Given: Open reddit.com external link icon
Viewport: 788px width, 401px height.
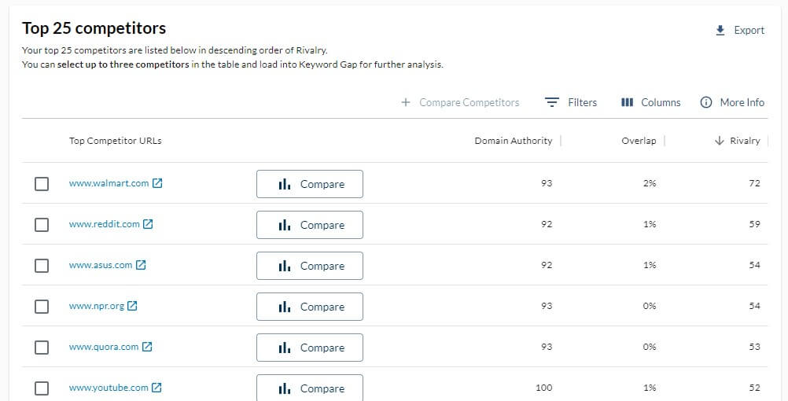Looking at the screenshot, I should point(148,224).
